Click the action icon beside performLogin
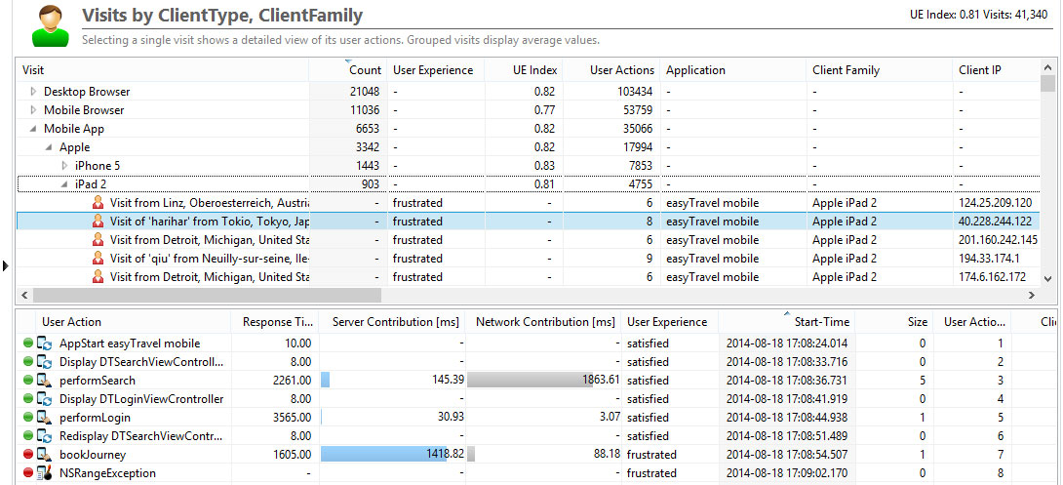This screenshot has height=485, width=1063. click(x=44, y=418)
